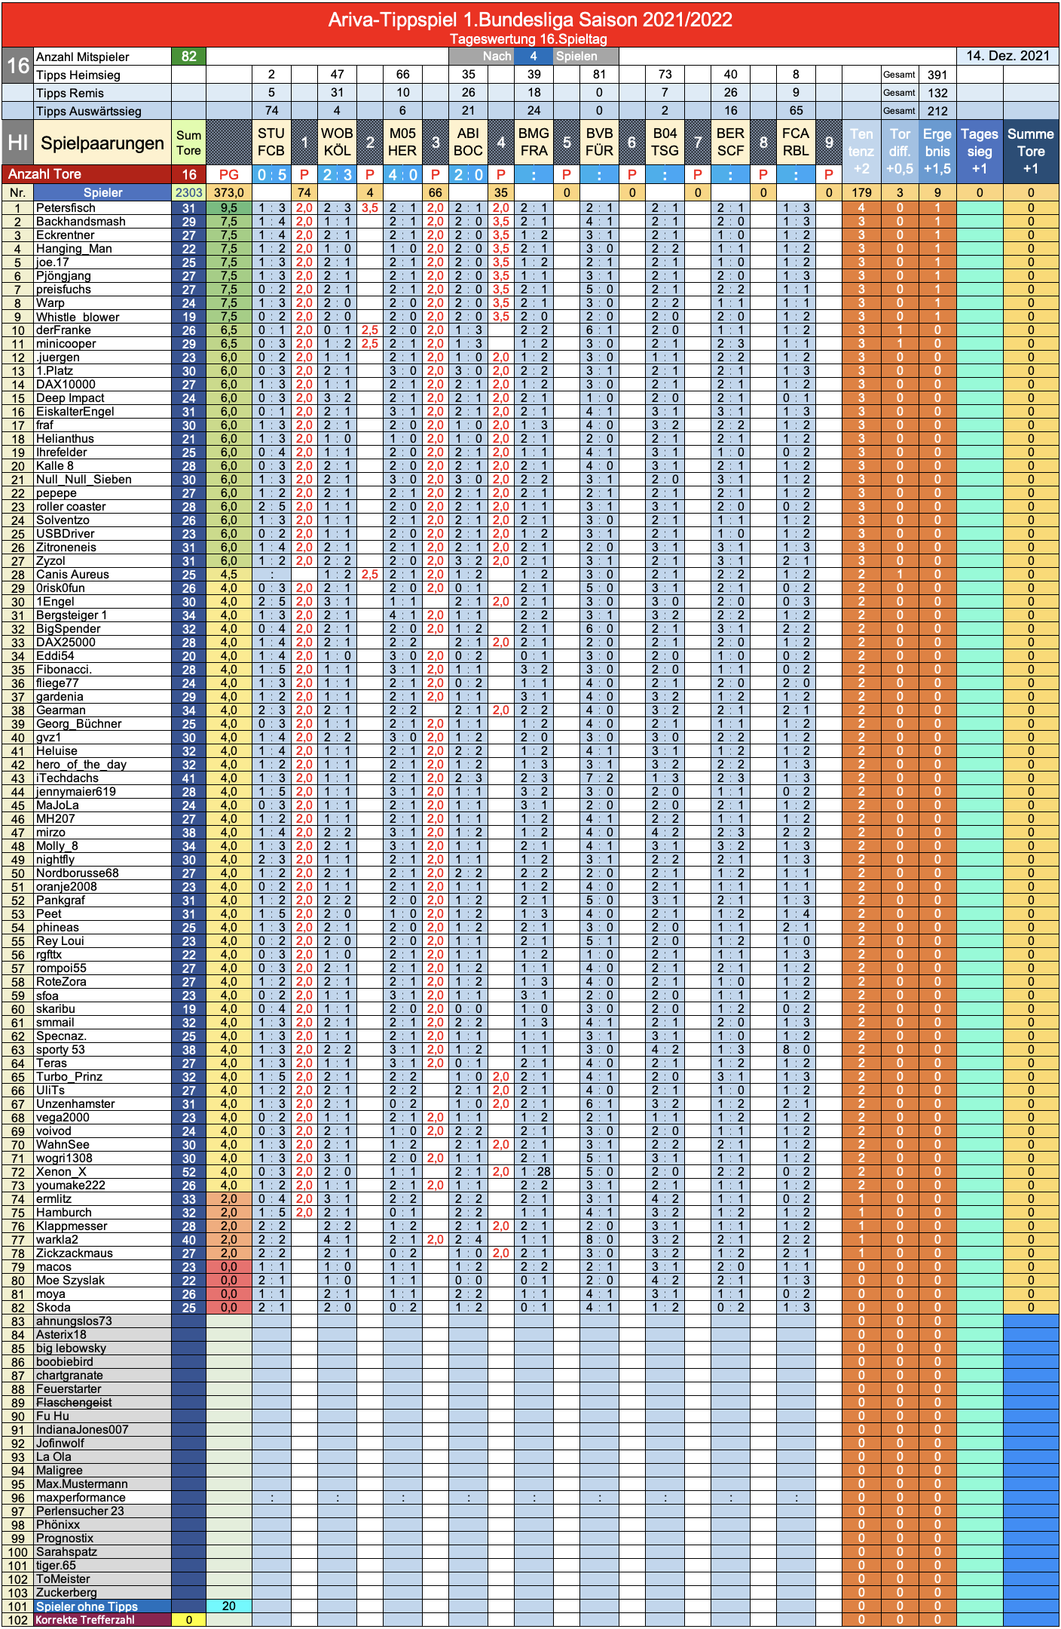Screen dimensions: 1061x1629
Task: Click the 'STU FCB' match header
Action: tap(271, 143)
